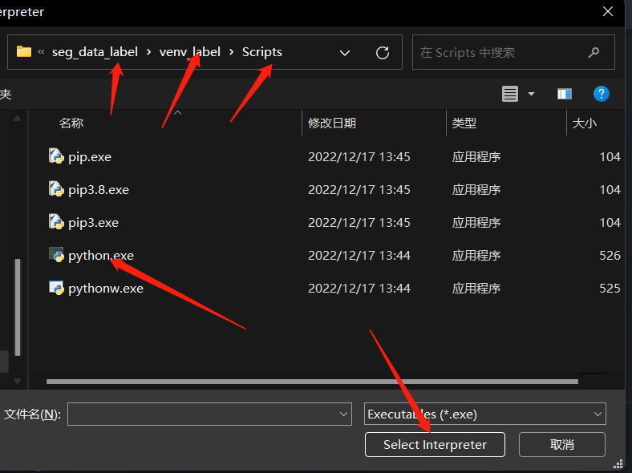632x473 pixels.
Task: Open the Executables (*.exe) file type dropdown
Action: 598,414
